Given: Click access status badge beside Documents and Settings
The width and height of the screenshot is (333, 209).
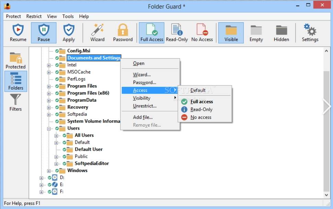Looking at the screenshot, I should coord(57,58).
